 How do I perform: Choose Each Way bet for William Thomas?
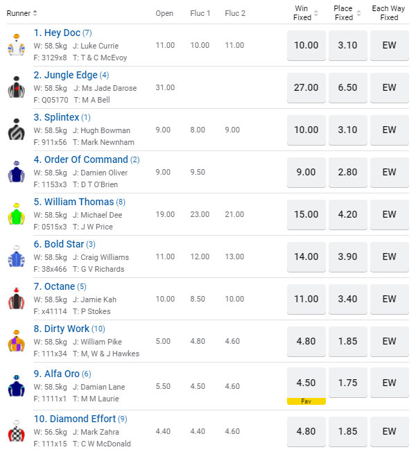click(389, 215)
